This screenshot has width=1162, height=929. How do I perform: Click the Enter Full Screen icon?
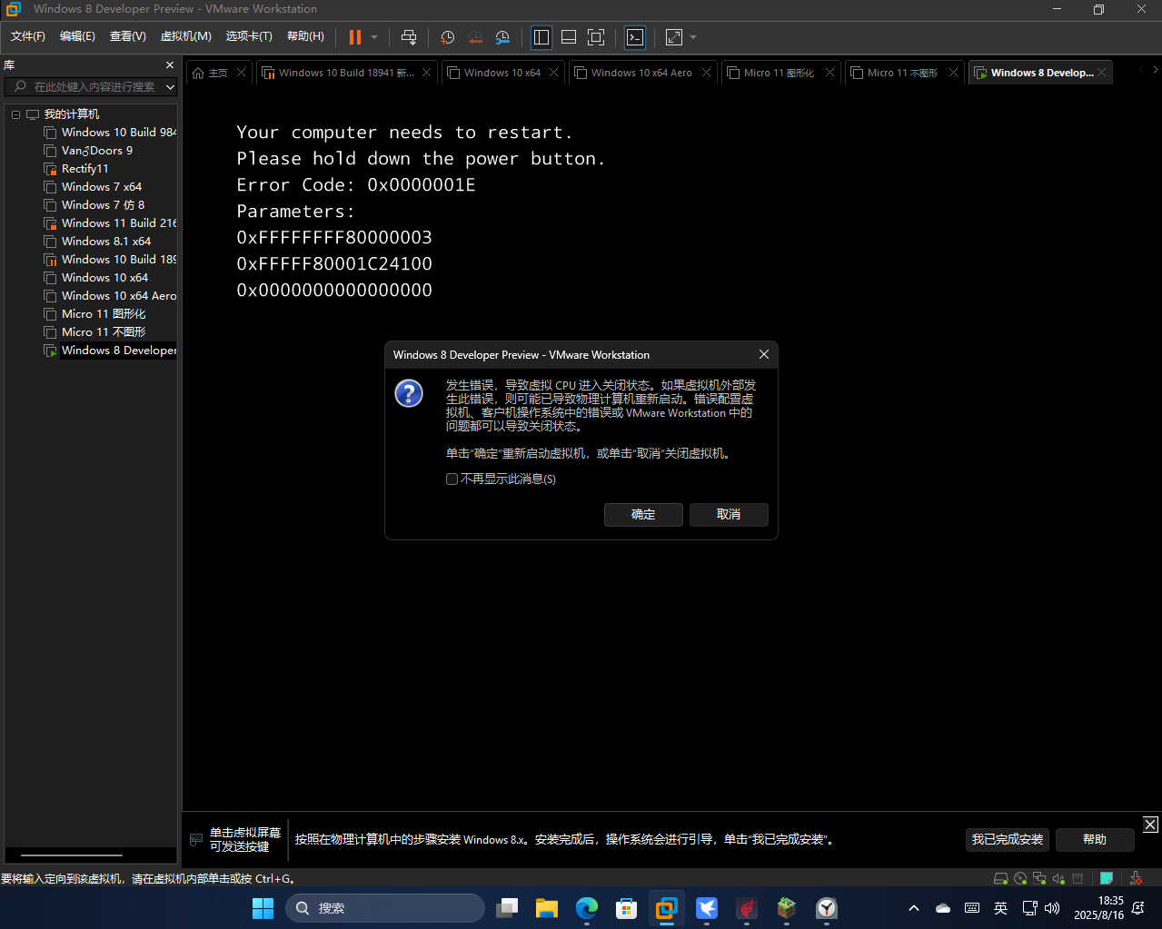click(596, 37)
